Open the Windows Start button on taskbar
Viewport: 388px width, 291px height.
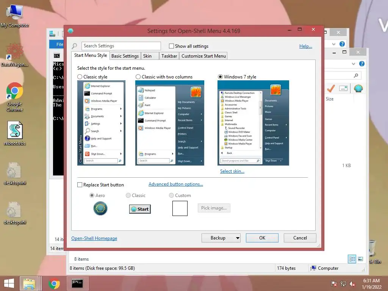point(9,283)
